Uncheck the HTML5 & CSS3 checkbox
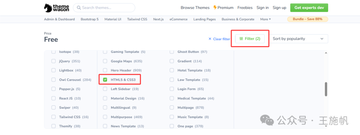Viewport: 360px width, 135px height. (105, 80)
